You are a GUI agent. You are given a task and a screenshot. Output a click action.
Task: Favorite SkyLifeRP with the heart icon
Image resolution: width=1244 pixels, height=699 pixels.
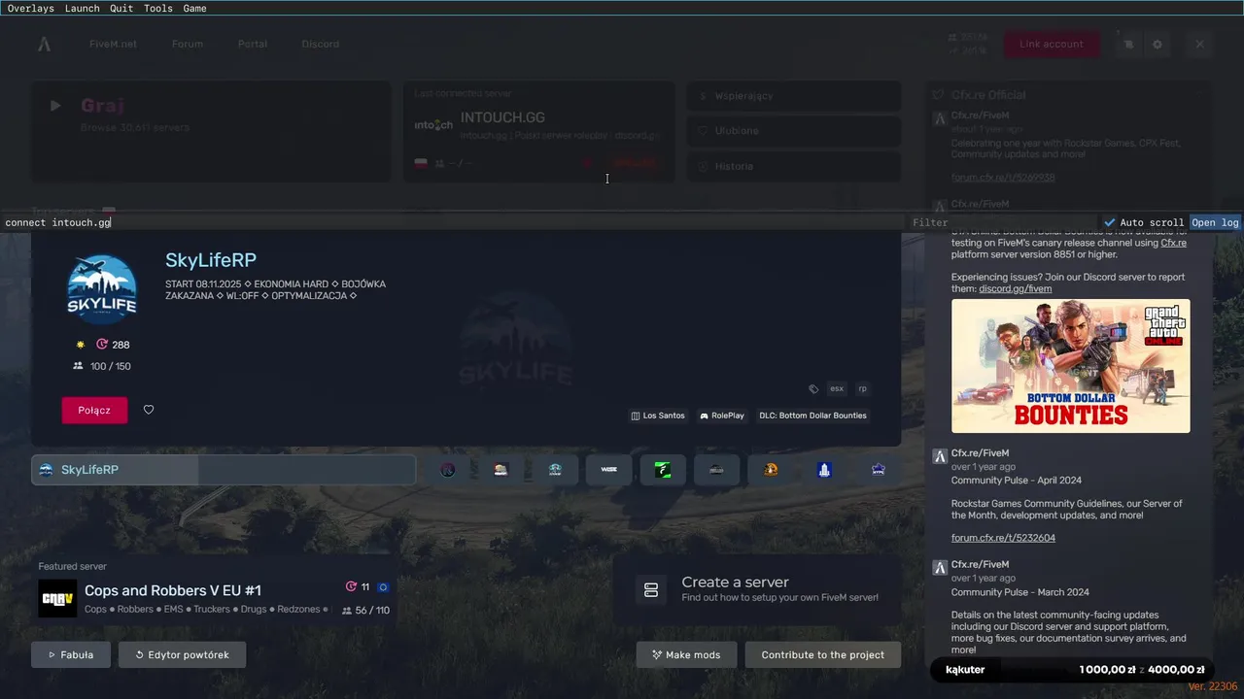pyautogui.click(x=149, y=410)
